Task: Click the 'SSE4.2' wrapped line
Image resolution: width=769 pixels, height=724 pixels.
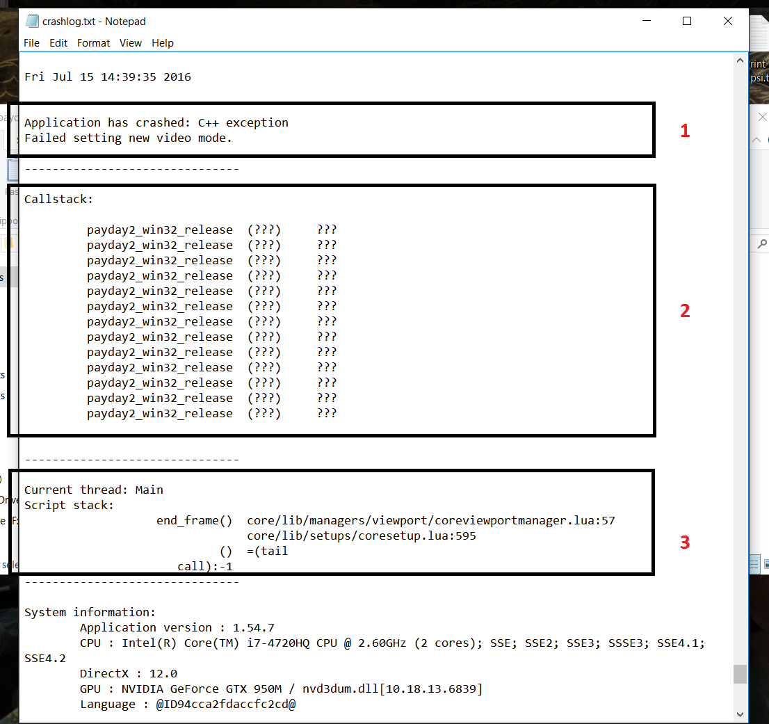Action: [45, 658]
